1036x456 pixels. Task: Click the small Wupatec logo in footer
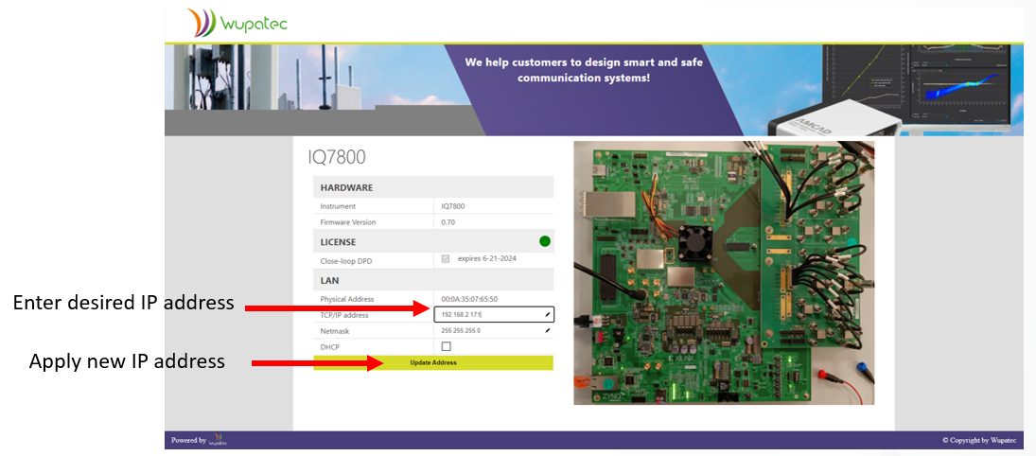point(217,440)
